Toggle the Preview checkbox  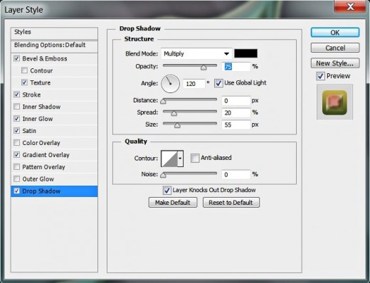coord(320,76)
